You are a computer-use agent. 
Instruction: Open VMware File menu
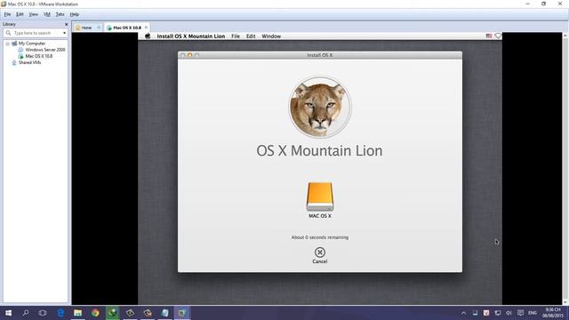pos(7,14)
